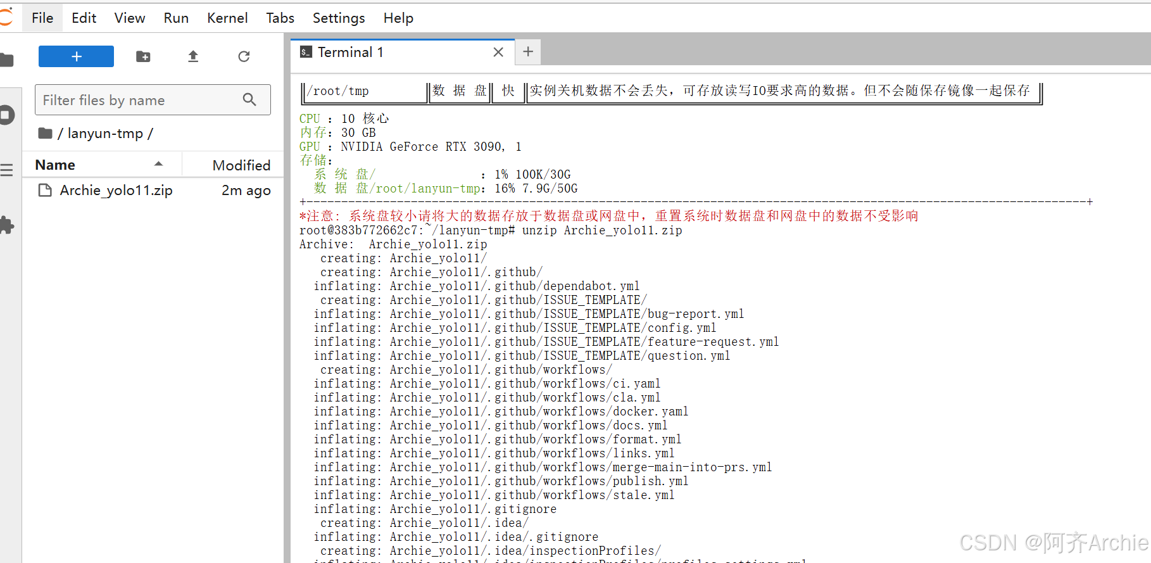Click the Upload Files arrow icon
Screen dimensions: 1151x563
(x=193, y=57)
